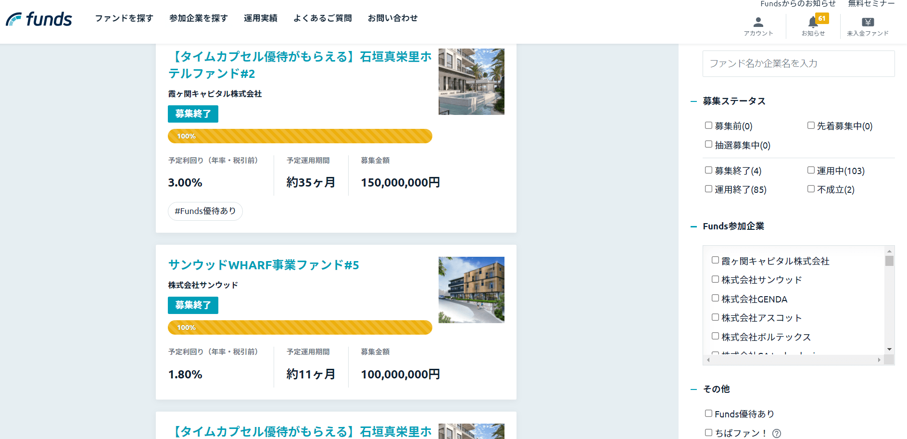Click the 約35ヶ月 period value
Viewport: 907px width, 439px height.
[x=311, y=183]
